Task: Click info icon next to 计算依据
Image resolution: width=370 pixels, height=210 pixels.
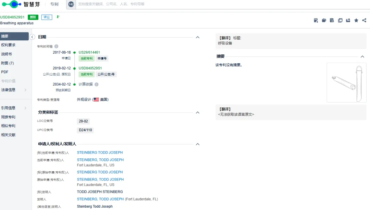Action: point(97,84)
